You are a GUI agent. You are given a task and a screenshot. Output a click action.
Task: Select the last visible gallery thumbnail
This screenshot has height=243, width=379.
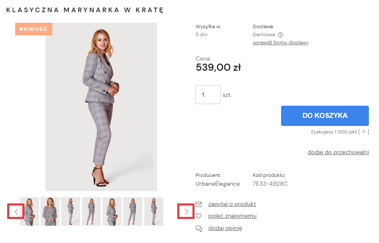click(x=154, y=211)
